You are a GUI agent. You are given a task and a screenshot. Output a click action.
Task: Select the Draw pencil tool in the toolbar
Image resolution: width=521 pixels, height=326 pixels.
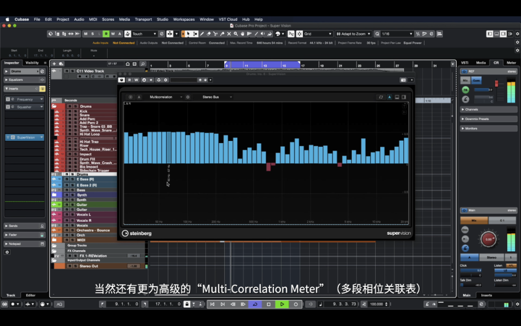[x=202, y=34]
